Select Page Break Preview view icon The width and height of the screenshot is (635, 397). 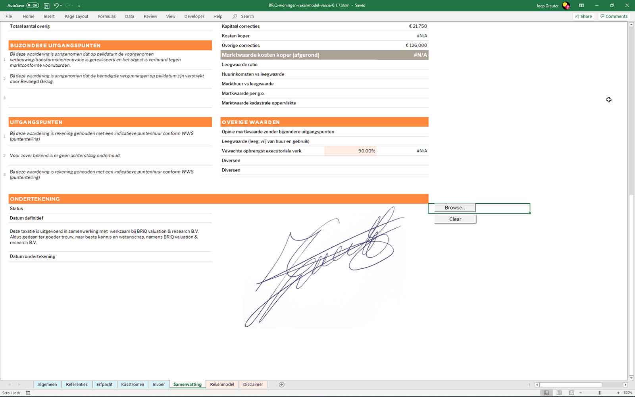571,393
